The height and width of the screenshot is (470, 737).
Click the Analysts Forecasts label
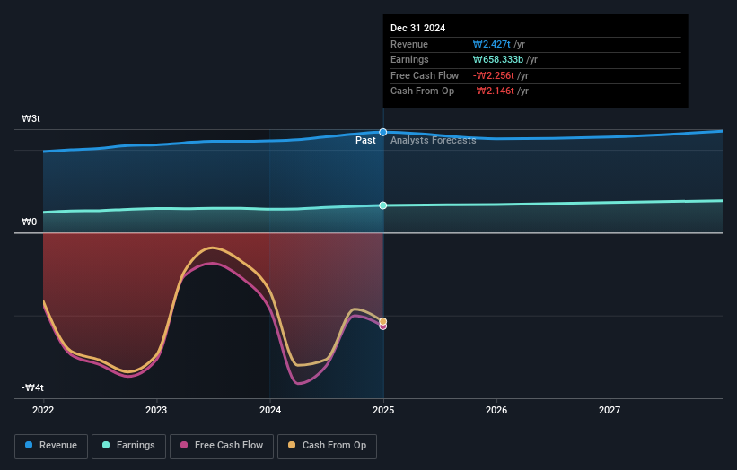(434, 140)
